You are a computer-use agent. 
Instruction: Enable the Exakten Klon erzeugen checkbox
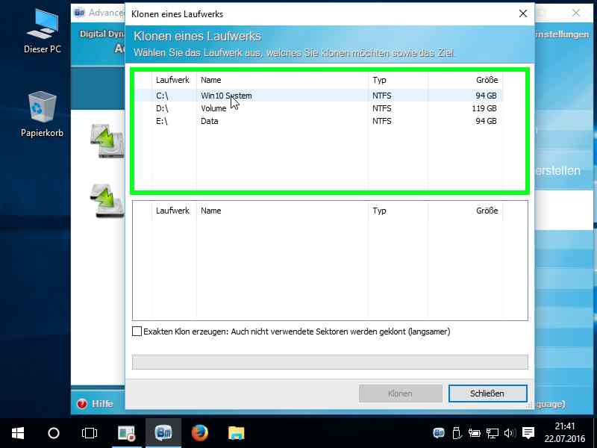click(137, 332)
